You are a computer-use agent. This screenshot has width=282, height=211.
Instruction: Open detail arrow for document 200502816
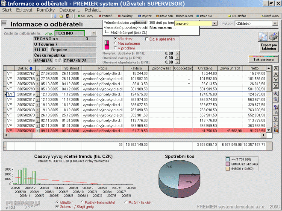[x=38, y=94]
